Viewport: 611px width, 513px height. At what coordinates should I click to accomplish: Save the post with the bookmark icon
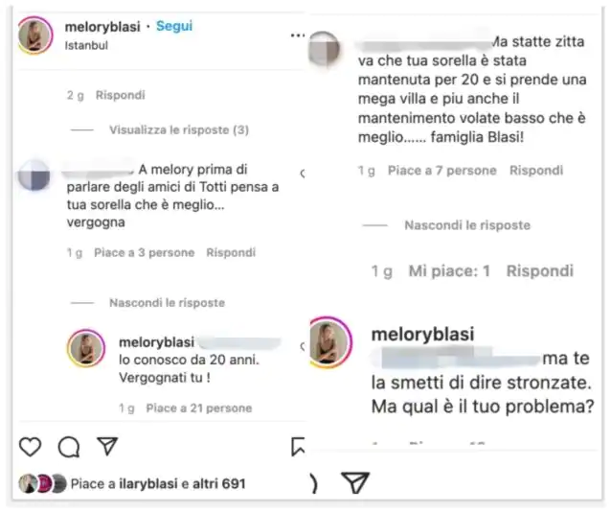298,447
